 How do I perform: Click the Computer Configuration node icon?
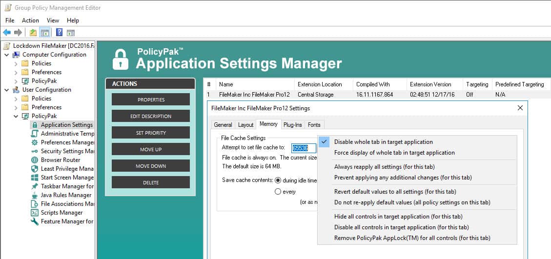pos(16,55)
